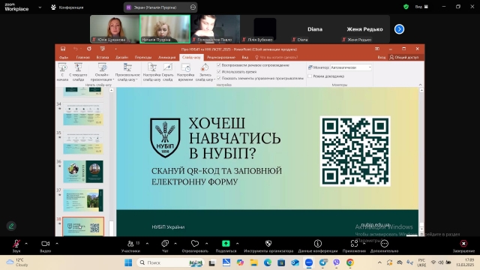Select Hide Slide icon in ribbon
This screenshot has height=270, width=480.
click(x=167, y=67)
